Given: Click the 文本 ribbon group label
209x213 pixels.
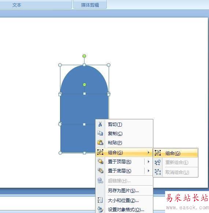Looking at the screenshot, I should 16,5.
